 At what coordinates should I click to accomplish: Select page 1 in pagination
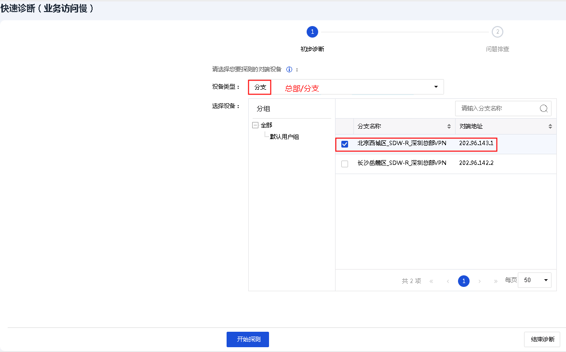click(464, 281)
